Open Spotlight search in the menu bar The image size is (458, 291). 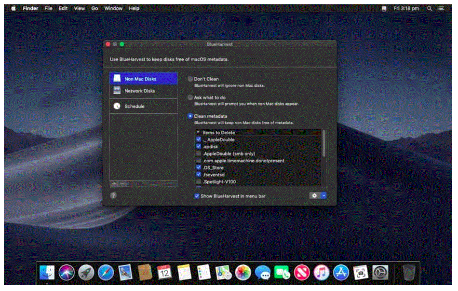tap(430, 9)
